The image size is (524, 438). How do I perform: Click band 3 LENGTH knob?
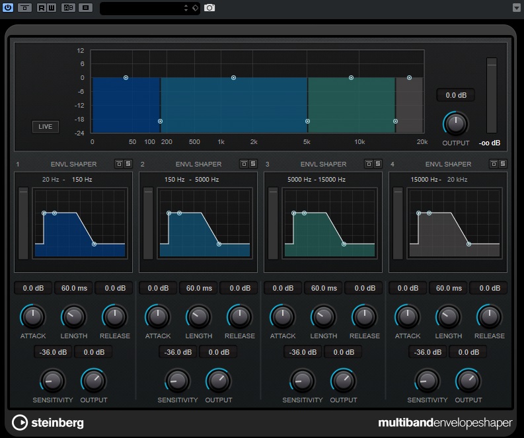324,316
